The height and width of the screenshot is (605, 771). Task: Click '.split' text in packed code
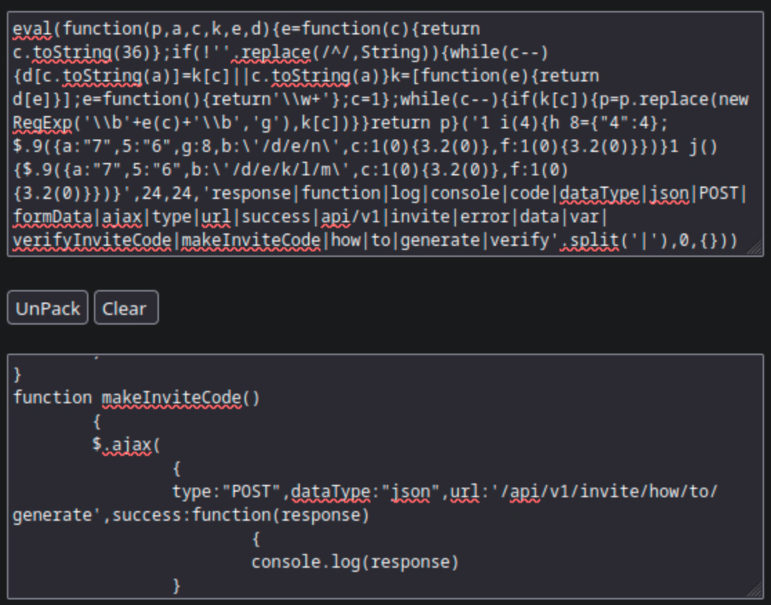coord(589,241)
